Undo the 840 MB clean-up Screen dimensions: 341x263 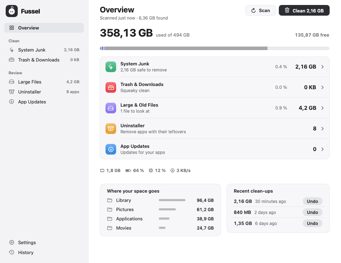(x=312, y=212)
